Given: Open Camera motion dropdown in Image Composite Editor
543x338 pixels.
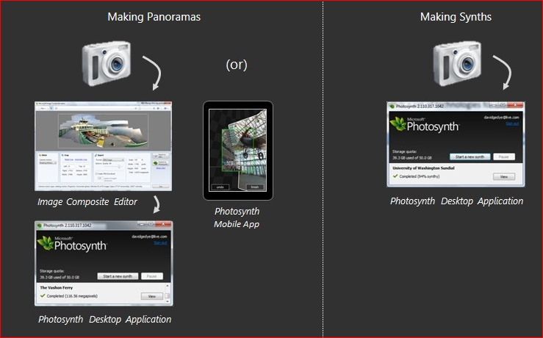Looking at the screenshot, I should [x=48, y=163].
